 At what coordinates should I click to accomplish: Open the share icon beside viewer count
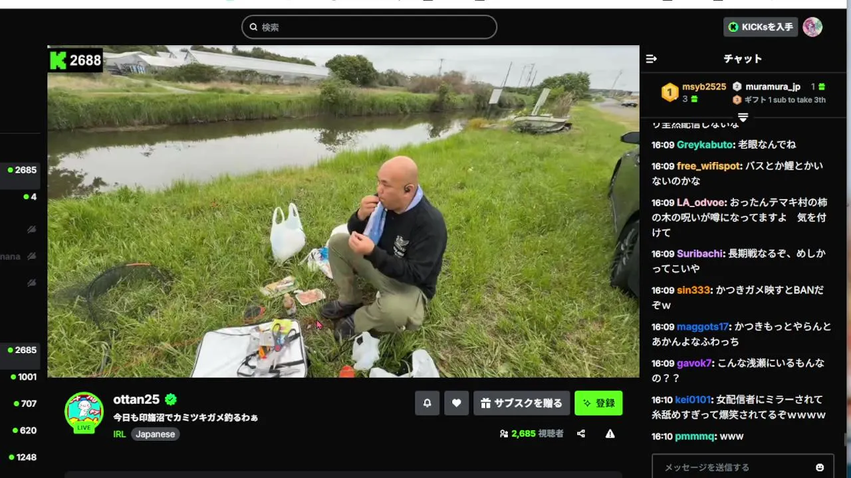pyautogui.click(x=581, y=434)
